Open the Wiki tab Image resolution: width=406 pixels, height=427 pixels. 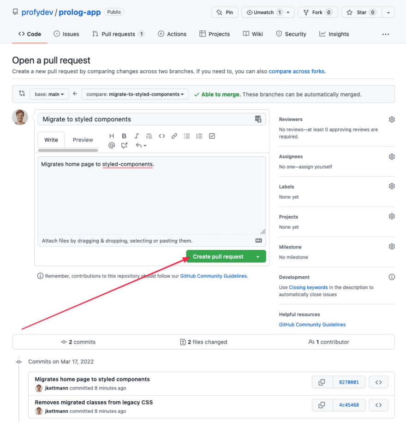(x=253, y=34)
